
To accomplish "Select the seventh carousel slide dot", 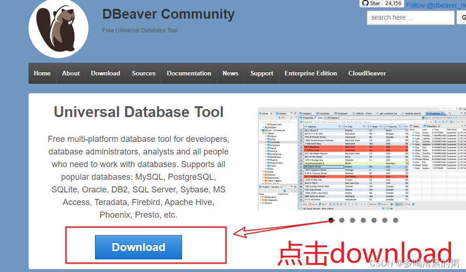I will click(395, 221).
